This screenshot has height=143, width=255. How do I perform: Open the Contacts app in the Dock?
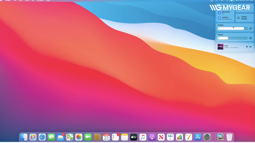pyautogui.click(x=97, y=137)
